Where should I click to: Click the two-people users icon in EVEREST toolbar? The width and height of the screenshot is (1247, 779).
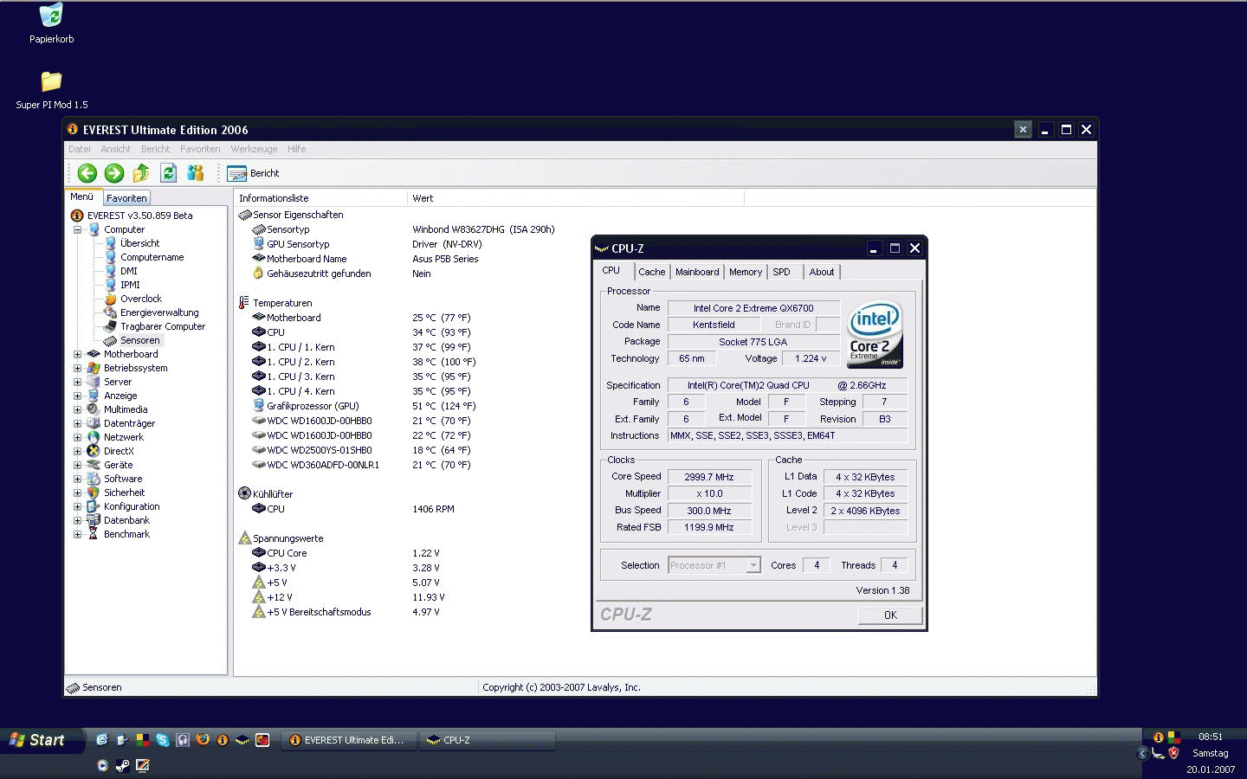pos(196,173)
